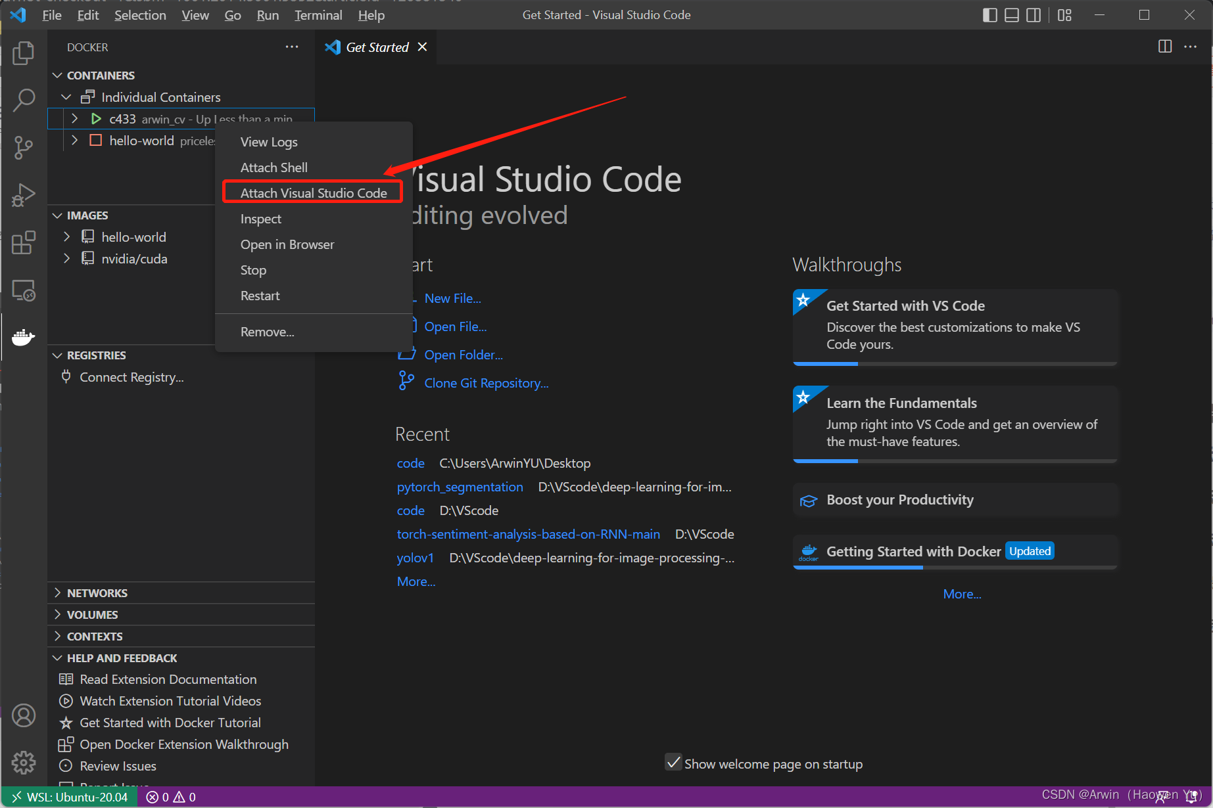The width and height of the screenshot is (1213, 808).
Task: Click the Connect Registry plug icon
Action: click(x=66, y=376)
